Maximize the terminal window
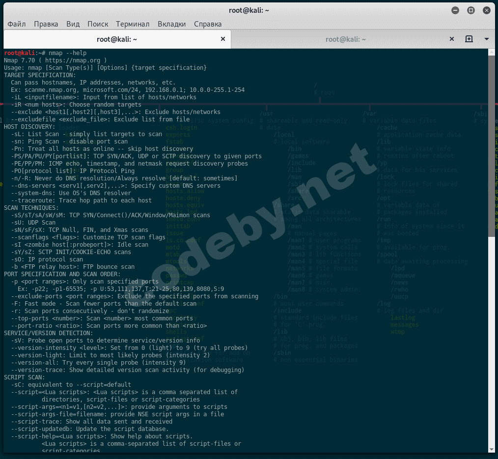 [x=470, y=10]
